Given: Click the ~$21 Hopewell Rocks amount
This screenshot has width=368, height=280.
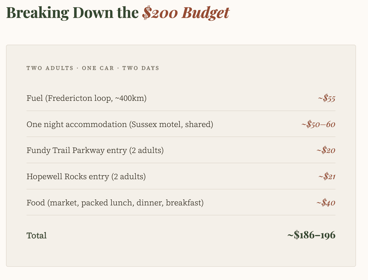Looking at the screenshot, I should pyautogui.click(x=327, y=177).
